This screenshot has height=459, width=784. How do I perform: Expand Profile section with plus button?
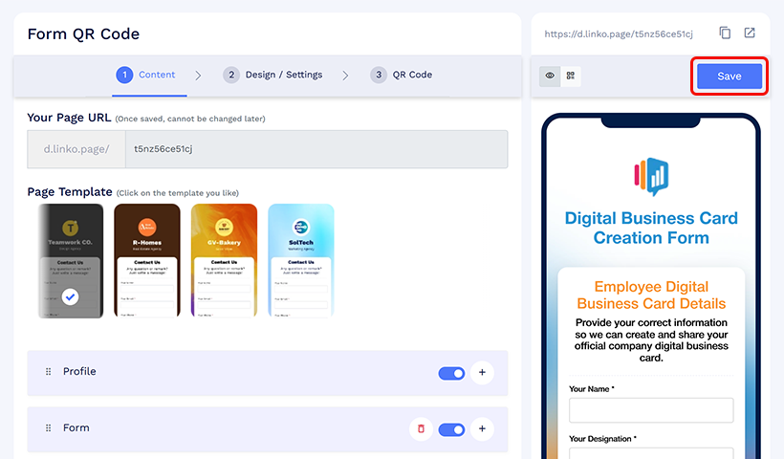(x=482, y=373)
